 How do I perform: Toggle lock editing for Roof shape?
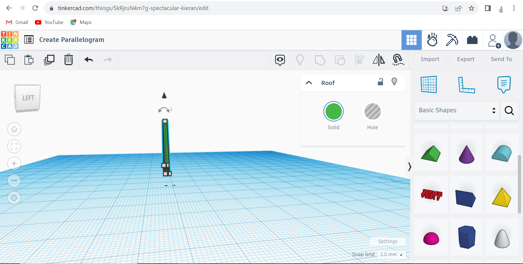point(380,82)
